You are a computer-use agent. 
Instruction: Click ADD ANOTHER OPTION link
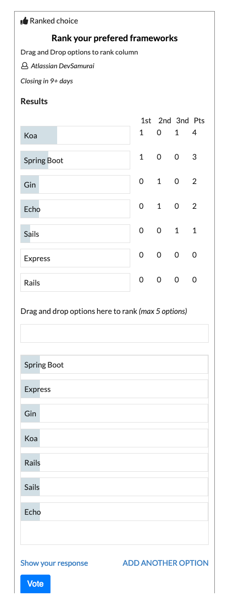pos(166,563)
